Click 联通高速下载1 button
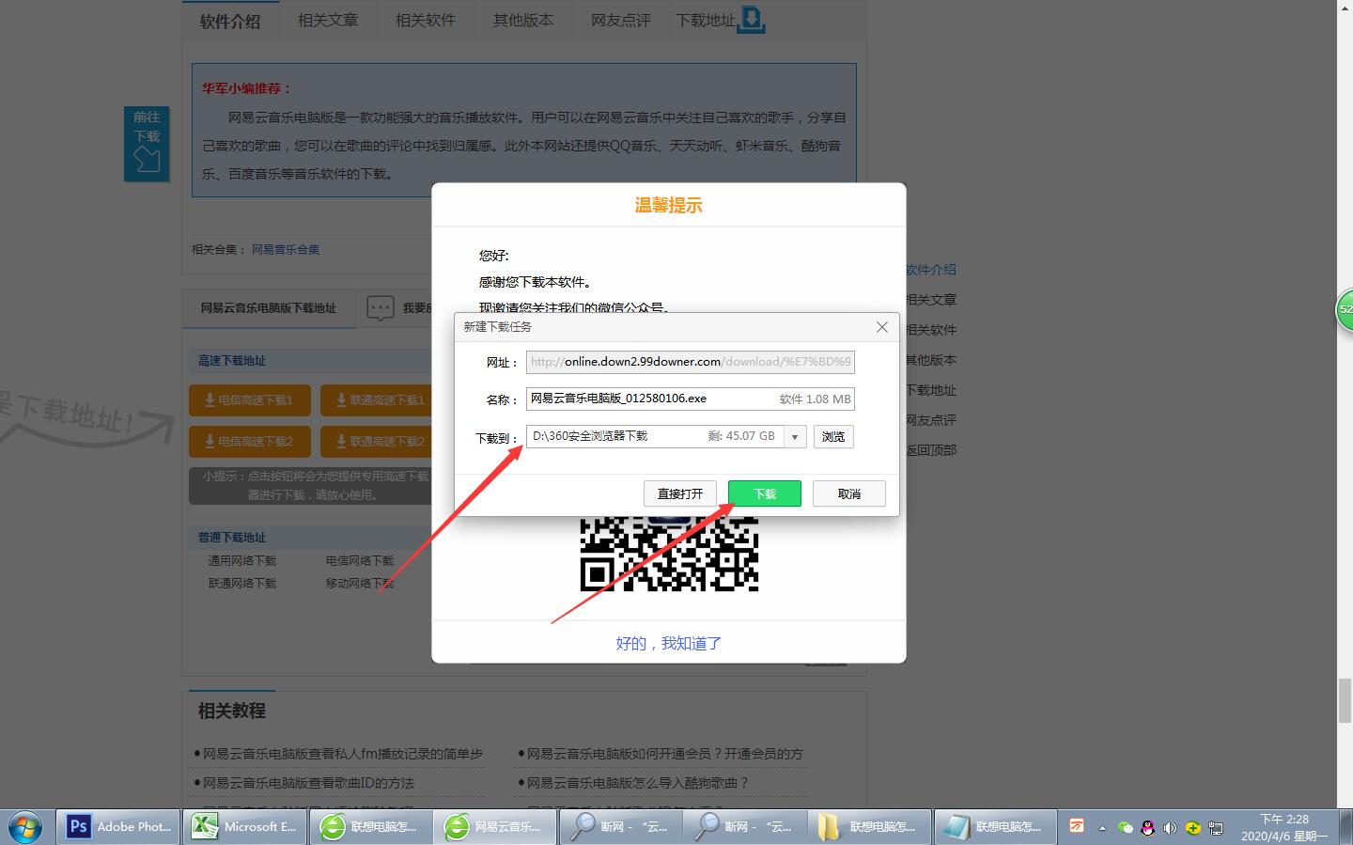 tap(376, 399)
